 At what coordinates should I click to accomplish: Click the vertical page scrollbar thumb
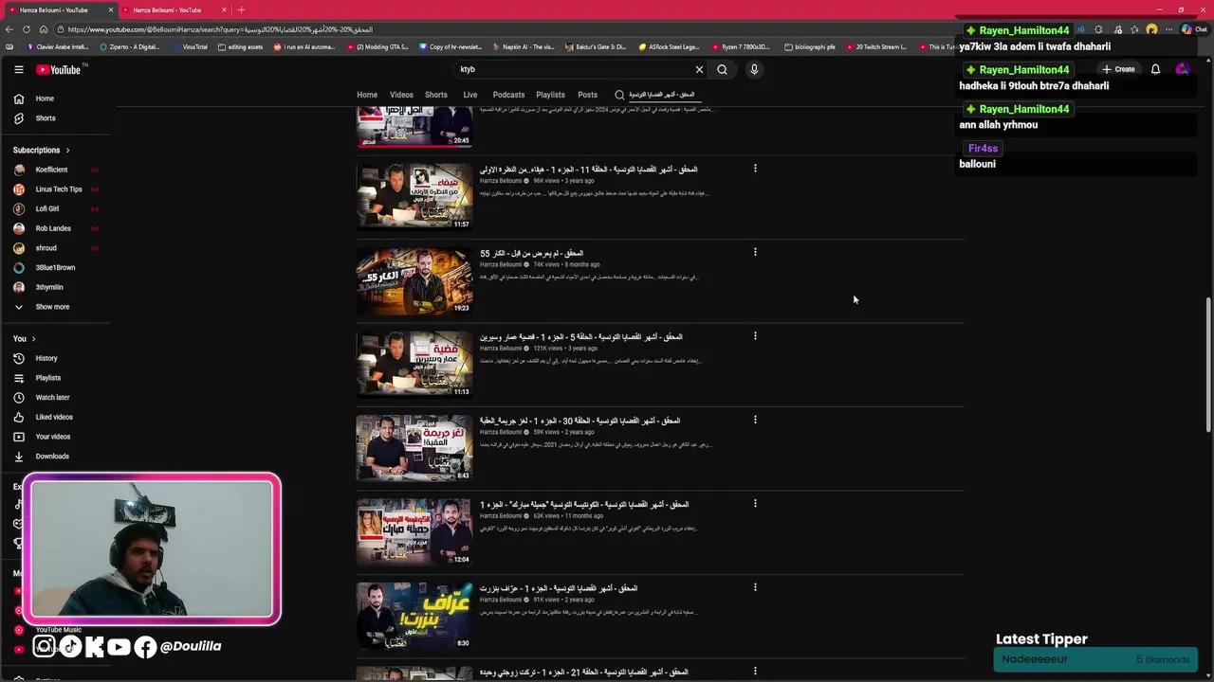[x=1208, y=365]
